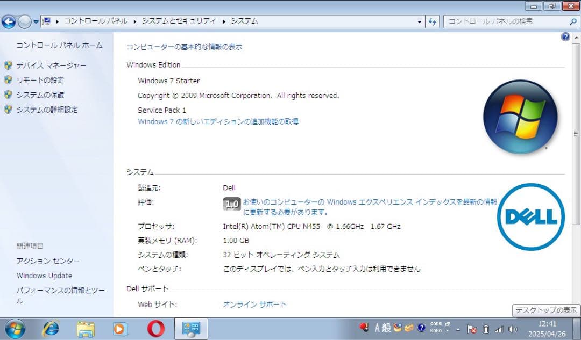
Task: Open Windows Media Player from the taskbar
Action: (x=121, y=328)
